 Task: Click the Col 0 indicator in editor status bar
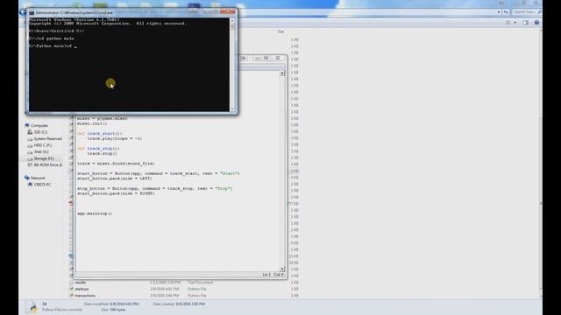click(x=279, y=275)
